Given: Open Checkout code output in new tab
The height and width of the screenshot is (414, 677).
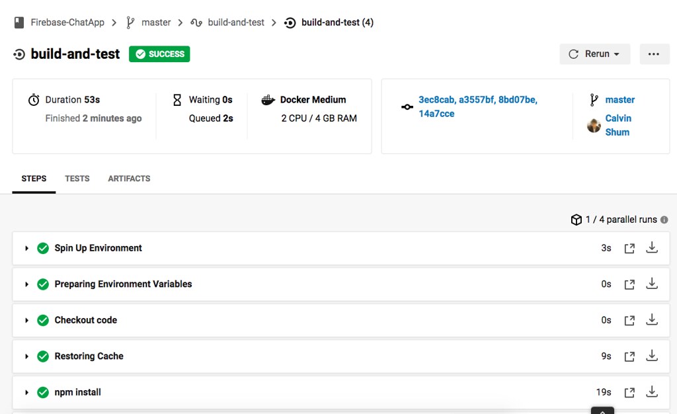Looking at the screenshot, I should pyautogui.click(x=629, y=320).
